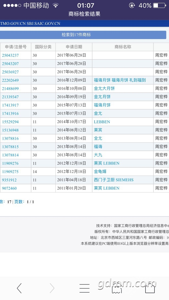Open trademark number 13078815
169x300 pixels.
(10, 147)
